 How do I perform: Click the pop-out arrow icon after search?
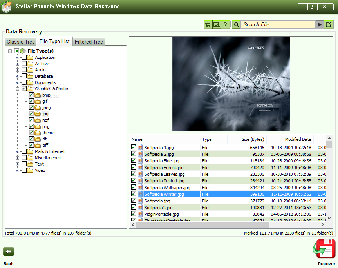[329, 25]
